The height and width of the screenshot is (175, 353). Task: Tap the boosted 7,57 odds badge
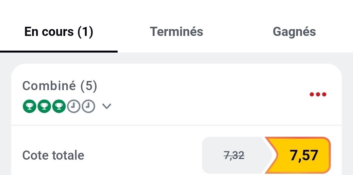303,155
